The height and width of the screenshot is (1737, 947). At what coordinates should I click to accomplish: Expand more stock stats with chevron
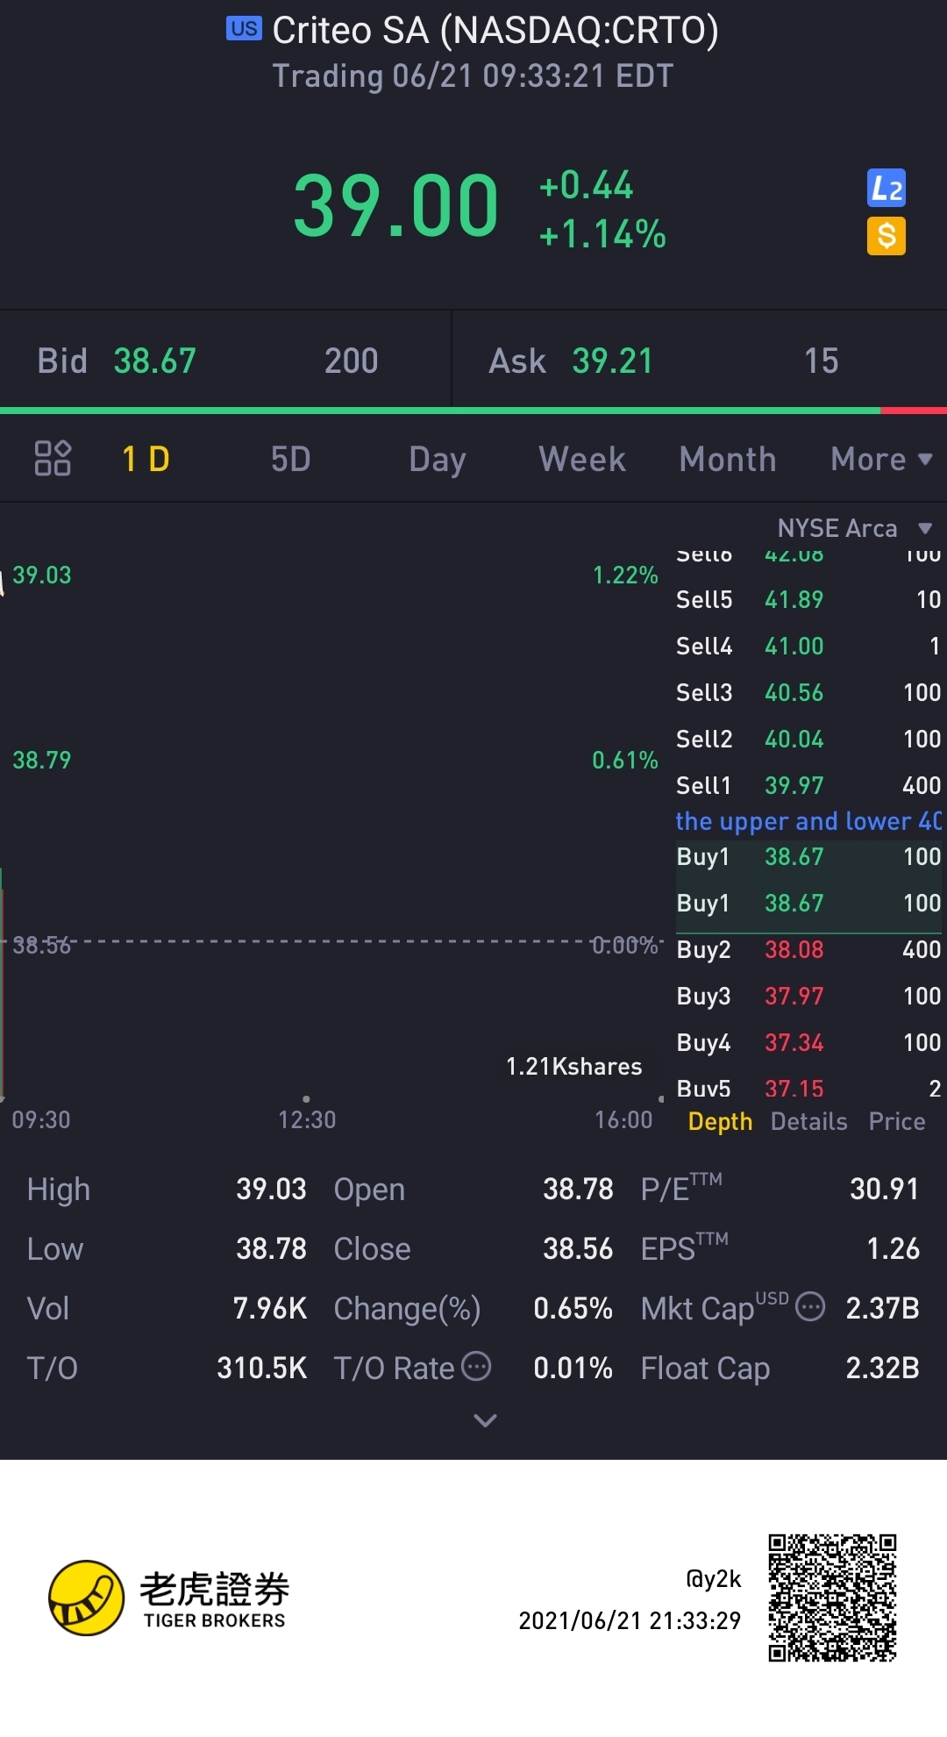pos(485,1419)
